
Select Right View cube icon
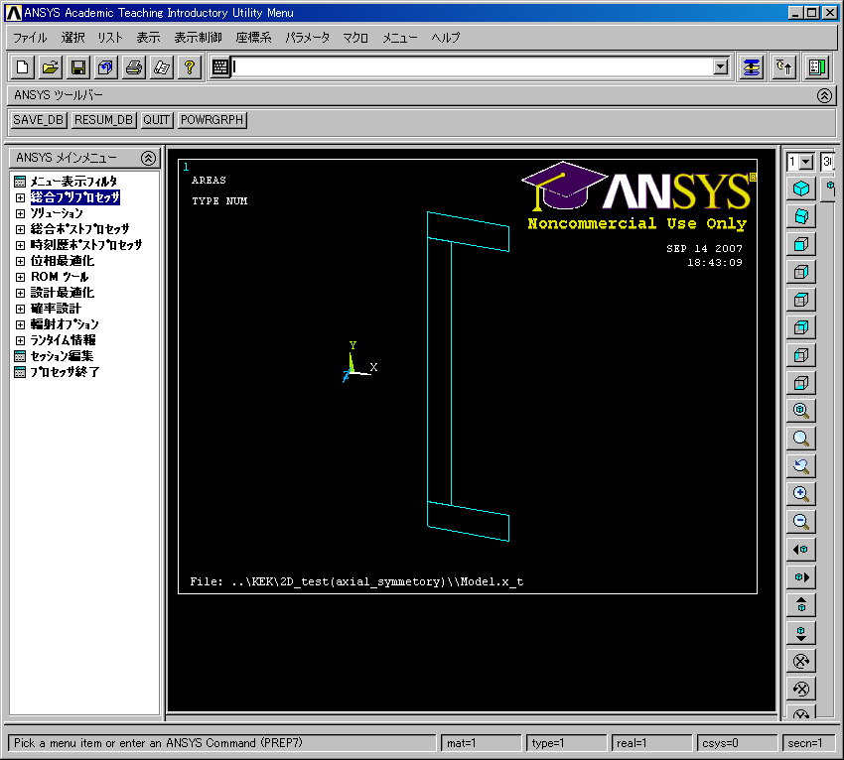pyautogui.click(x=801, y=272)
